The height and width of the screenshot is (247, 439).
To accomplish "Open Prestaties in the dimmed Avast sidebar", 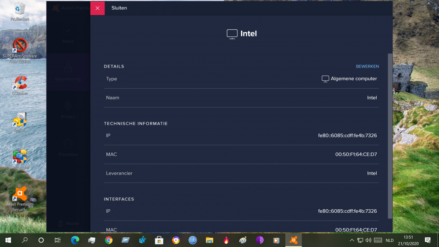I will [x=68, y=148].
